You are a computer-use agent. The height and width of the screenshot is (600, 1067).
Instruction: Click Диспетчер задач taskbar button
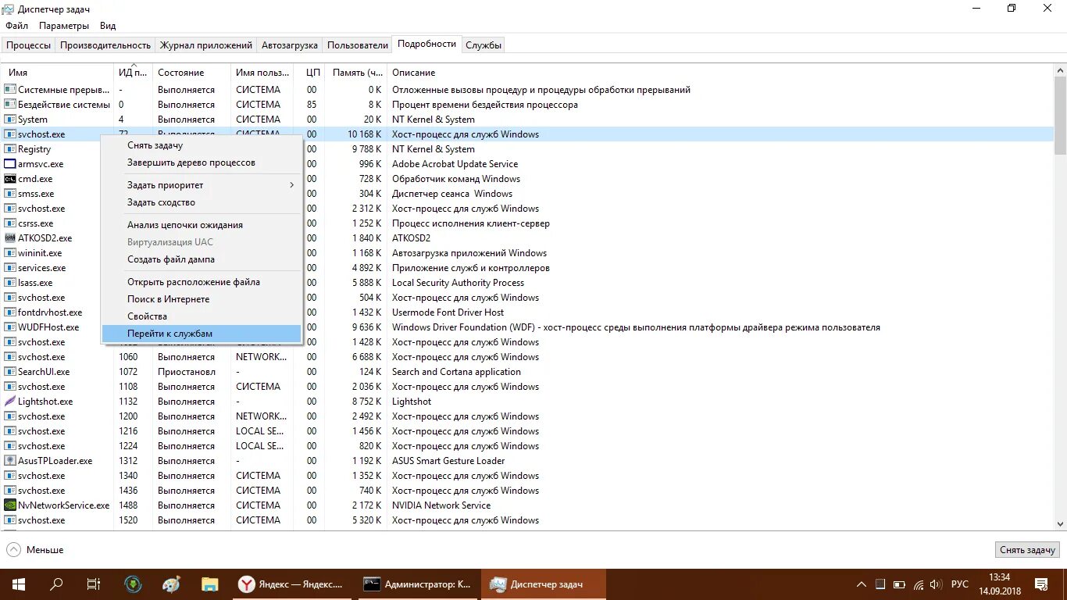click(544, 584)
